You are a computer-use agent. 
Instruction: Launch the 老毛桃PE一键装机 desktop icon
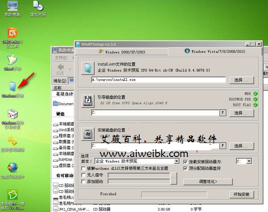coord(13,199)
